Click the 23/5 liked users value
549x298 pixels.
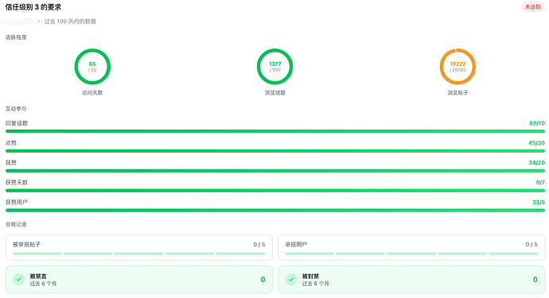point(539,202)
